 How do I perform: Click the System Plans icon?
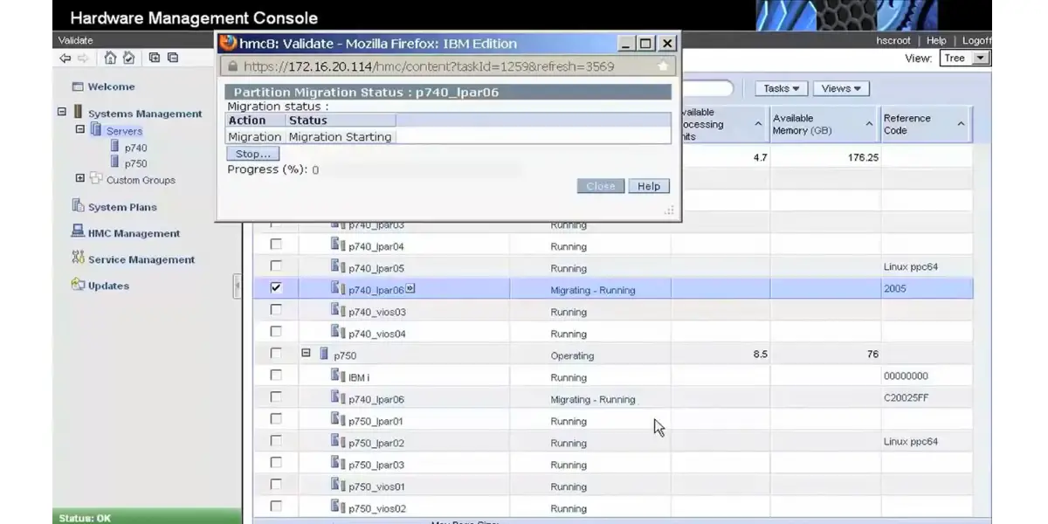coord(78,206)
